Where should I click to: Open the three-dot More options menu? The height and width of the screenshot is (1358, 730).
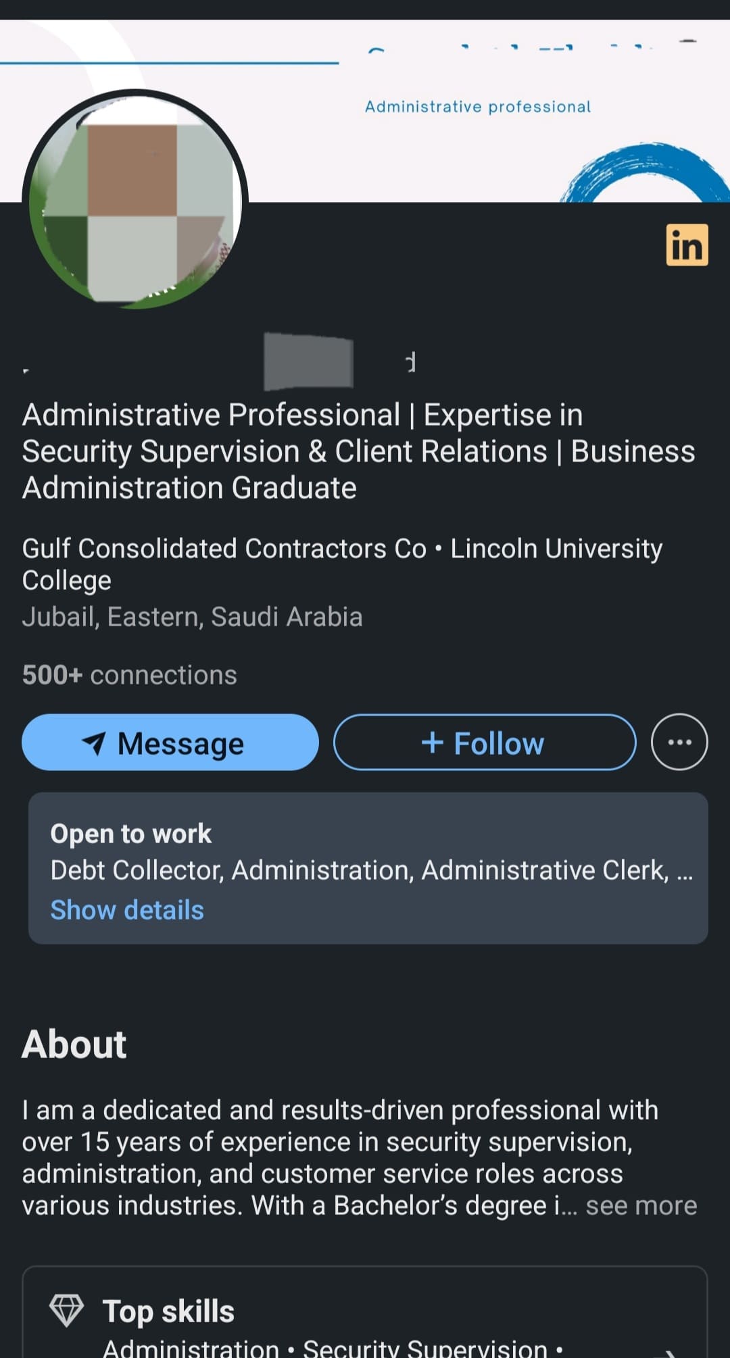click(679, 742)
